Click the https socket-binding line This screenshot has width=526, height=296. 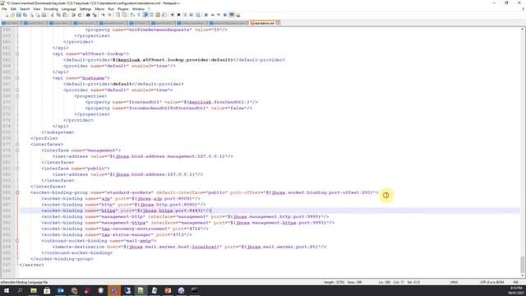(x=127, y=210)
